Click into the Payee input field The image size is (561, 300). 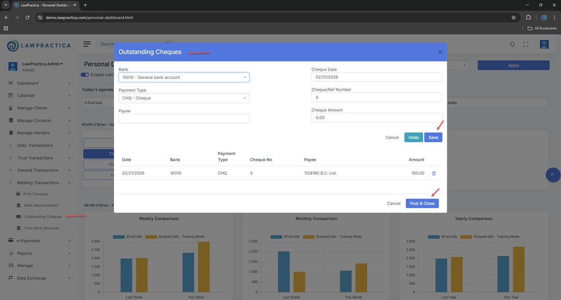[184, 118]
